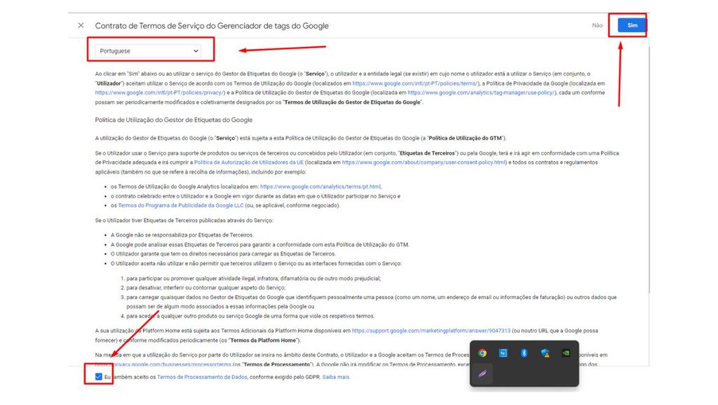Click the blue Intel graphics tray icon
This screenshot has height=405, width=718.
click(x=503, y=353)
